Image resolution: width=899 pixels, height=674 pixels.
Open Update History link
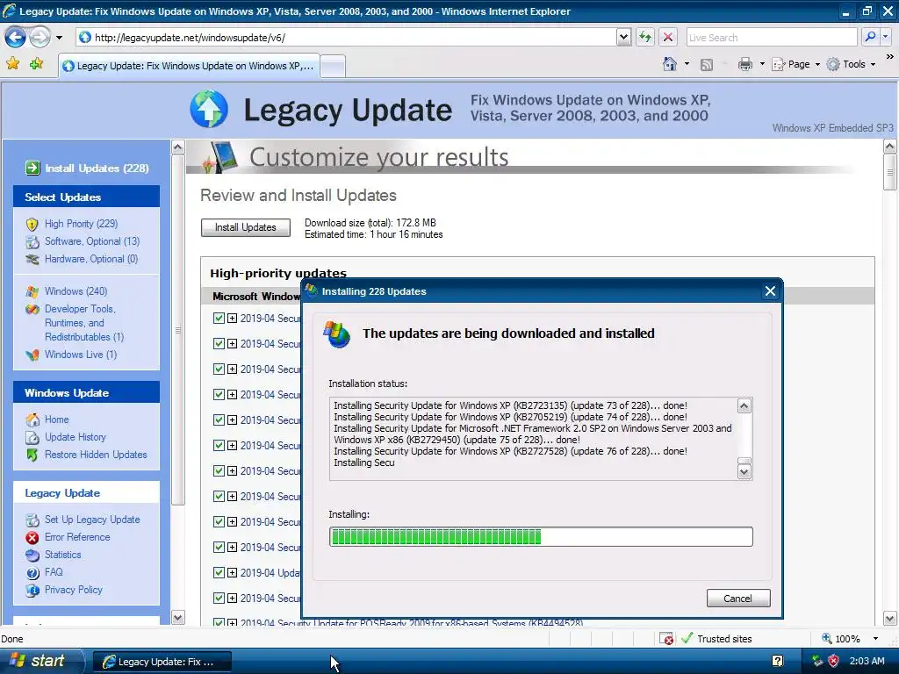(x=76, y=437)
